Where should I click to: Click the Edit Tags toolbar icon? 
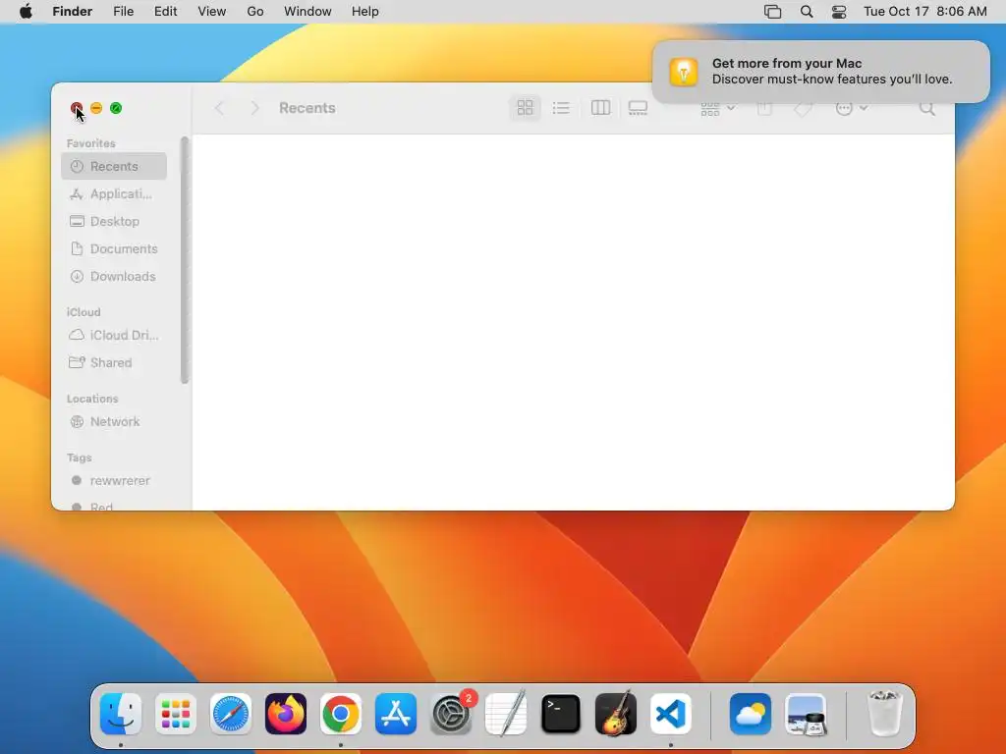pos(803,108)
